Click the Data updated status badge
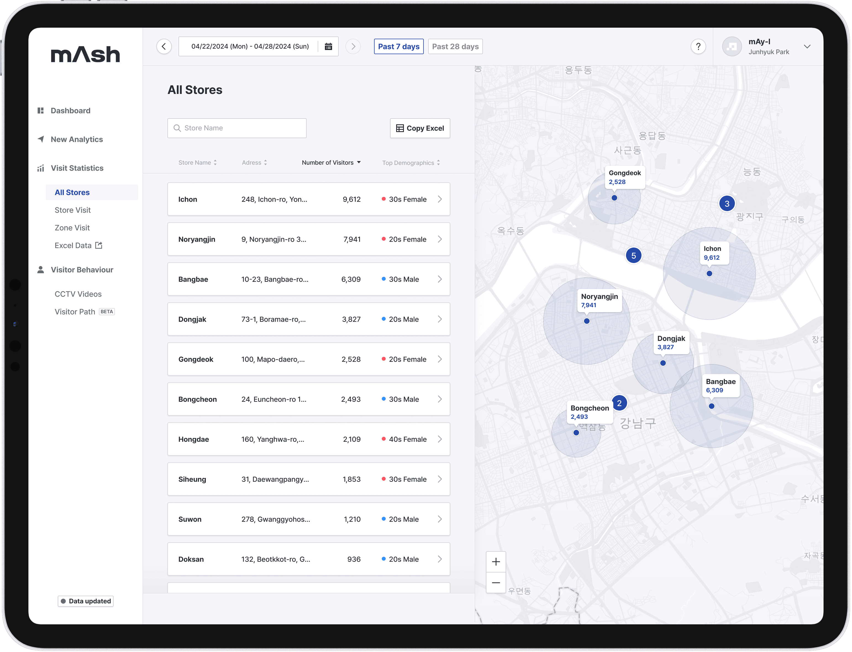Viewport: 852px width, 652px height. tap(86, 601)
